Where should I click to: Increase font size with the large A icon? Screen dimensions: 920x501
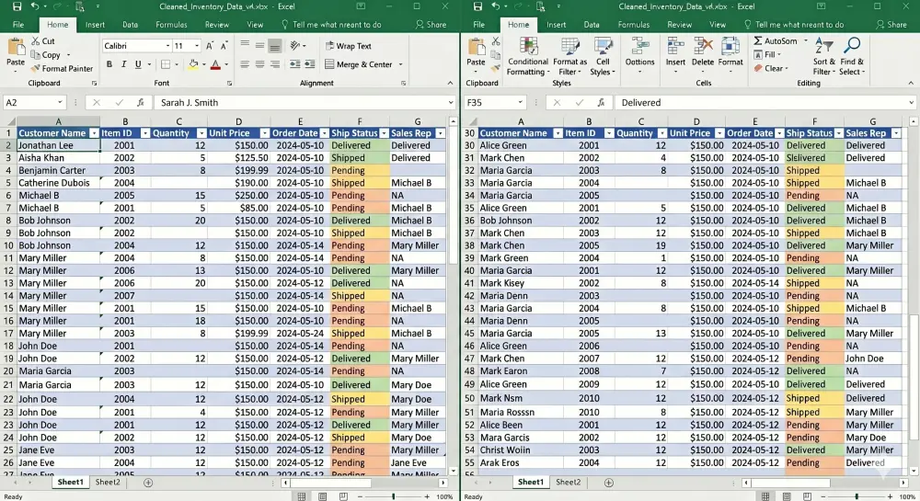pyautogui.click(x=210, y=46)
